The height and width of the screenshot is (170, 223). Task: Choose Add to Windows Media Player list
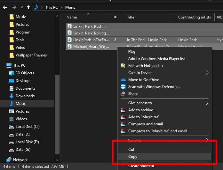164,59
